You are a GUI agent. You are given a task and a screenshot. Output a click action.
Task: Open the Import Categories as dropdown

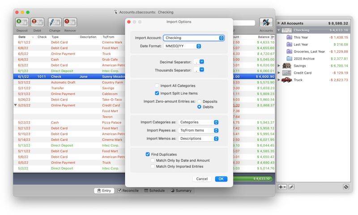(198, 122)
